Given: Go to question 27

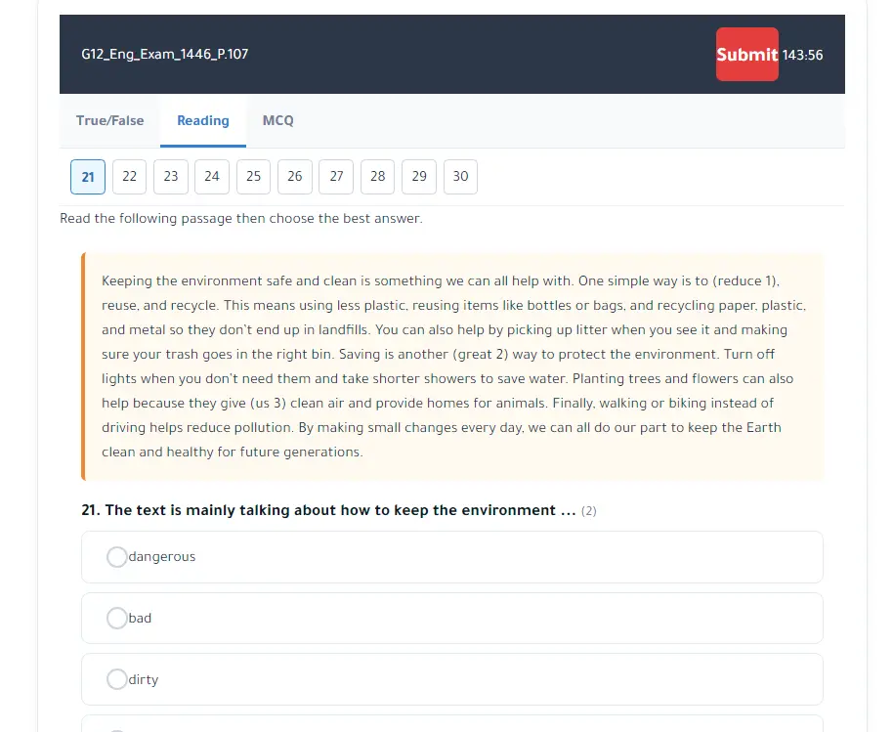Looking at the screenshot, I should click(x=336, y=177).
